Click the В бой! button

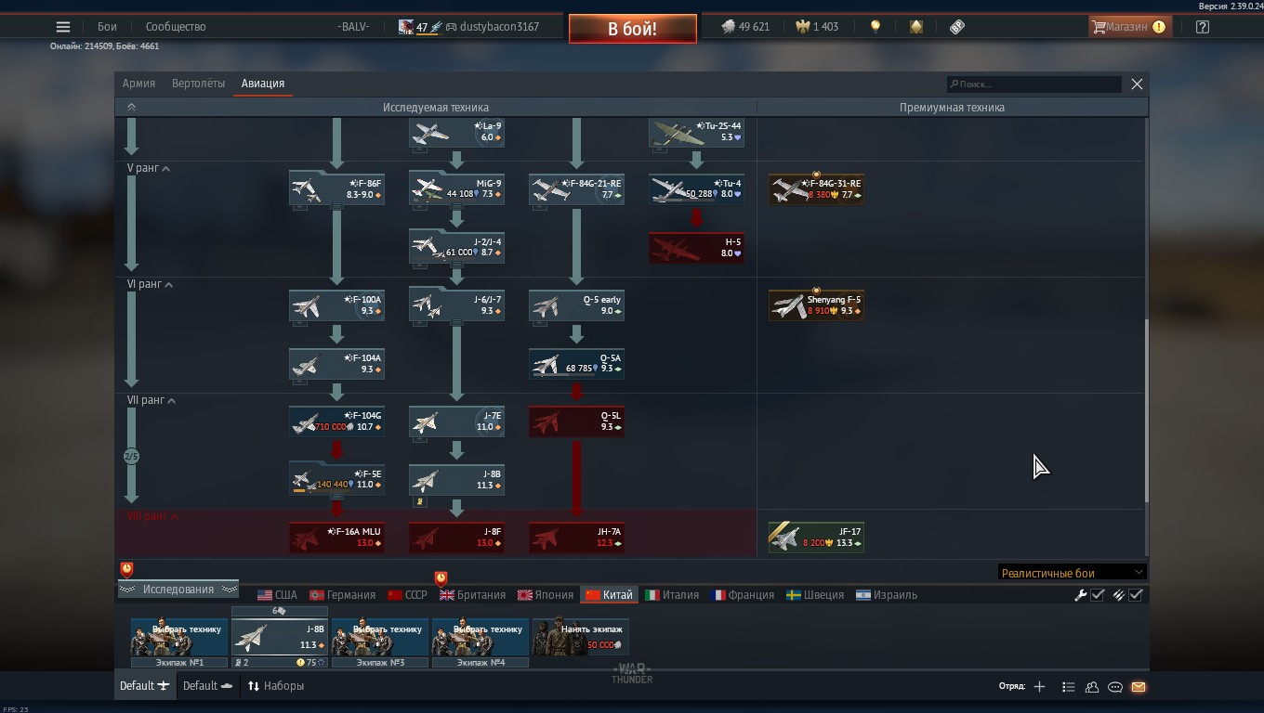(633, 29)
